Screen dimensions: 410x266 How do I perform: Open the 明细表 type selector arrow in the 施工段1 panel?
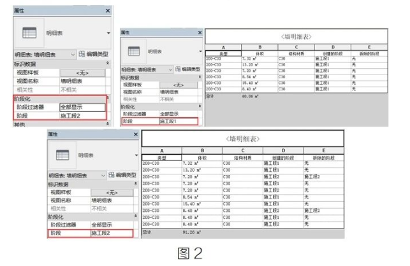pos(200,51)
